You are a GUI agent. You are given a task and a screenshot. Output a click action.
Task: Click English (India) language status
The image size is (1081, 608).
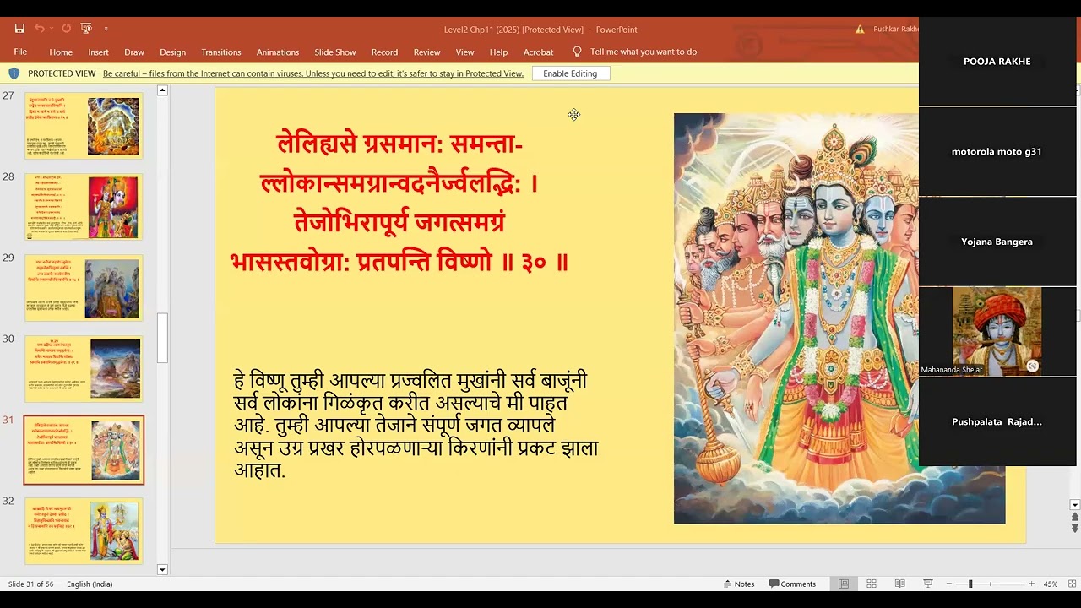coord(90,584)
